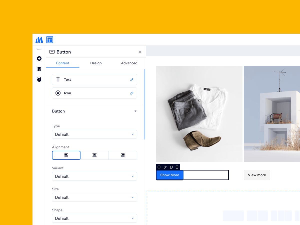Click the alarm clock history icon
The height and width of the screenshot is (225, 300).
coord(39,79)
